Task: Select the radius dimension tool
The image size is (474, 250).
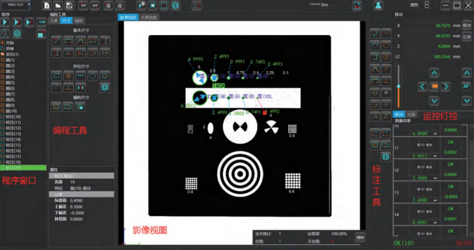Action: click(x=93, y=52)
